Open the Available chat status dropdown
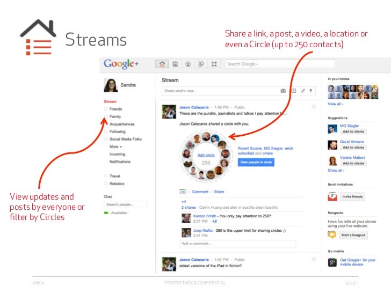The image size is (391, 293). point(120,213)
